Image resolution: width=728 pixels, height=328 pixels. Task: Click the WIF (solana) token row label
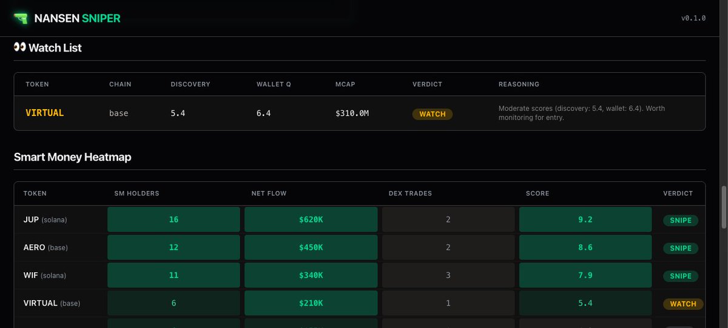point(44,275)
